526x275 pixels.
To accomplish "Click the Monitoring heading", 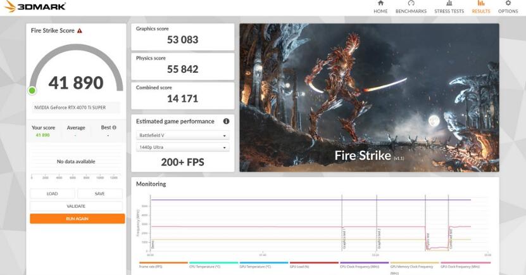I will pos(151,184).
